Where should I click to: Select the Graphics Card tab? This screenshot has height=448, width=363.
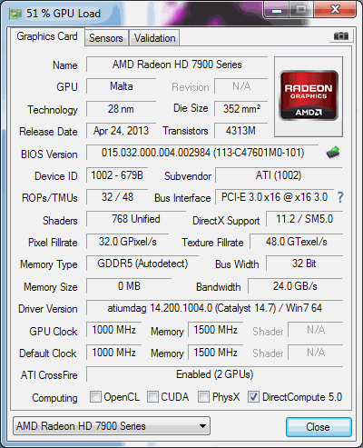click(x=47, y=36)
